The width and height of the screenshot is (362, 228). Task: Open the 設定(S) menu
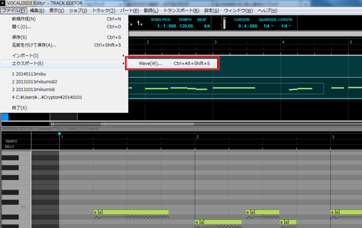pyautogui.click(x=211, y=10)
